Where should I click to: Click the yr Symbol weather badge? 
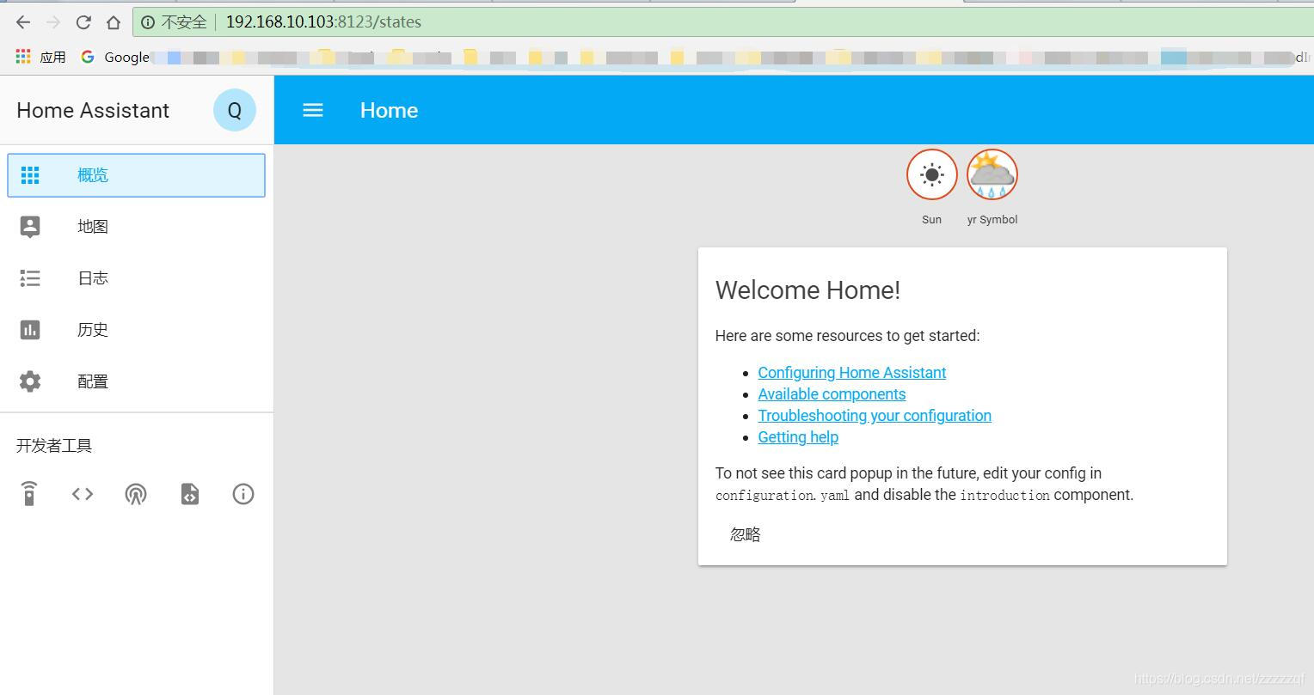click(x=992, y=174)
